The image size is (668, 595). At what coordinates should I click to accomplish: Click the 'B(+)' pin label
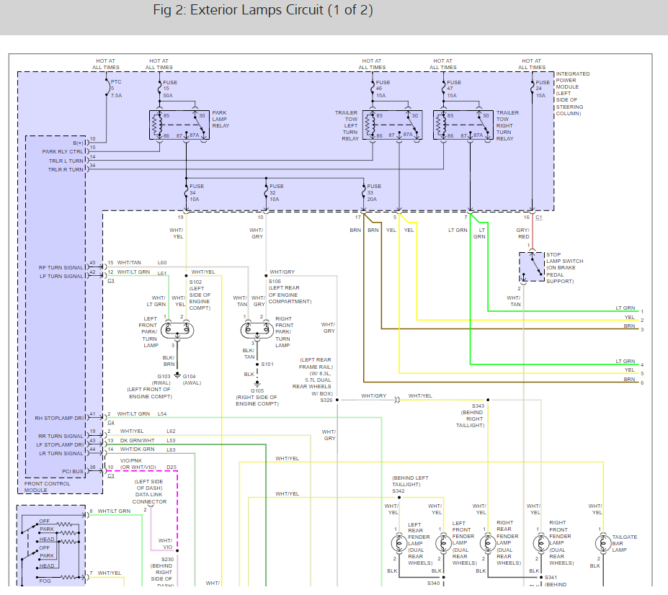click(x=78, y=143)
